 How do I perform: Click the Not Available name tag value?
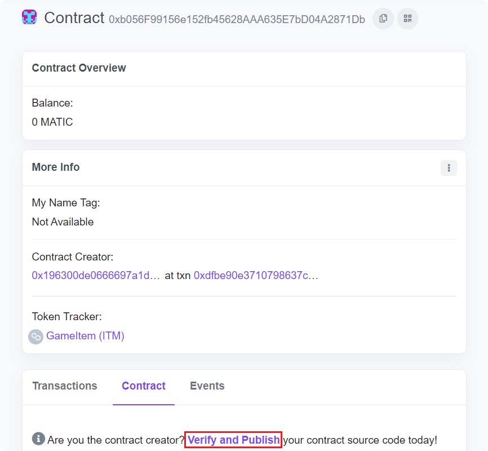tap(63, 222)
